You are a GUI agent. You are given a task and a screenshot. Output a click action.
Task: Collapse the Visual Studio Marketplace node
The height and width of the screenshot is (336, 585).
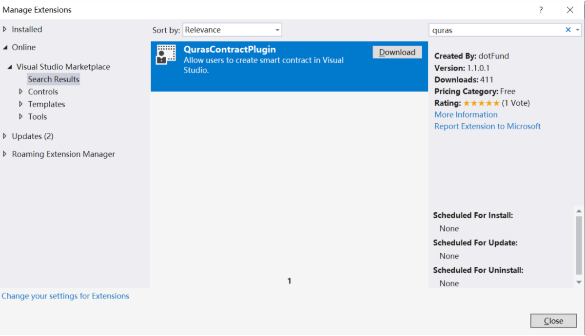coord(10,67)
